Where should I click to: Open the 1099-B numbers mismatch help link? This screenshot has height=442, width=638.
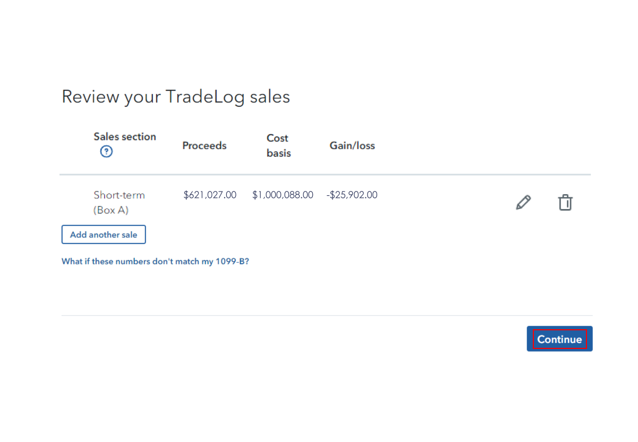coord(155,262)
